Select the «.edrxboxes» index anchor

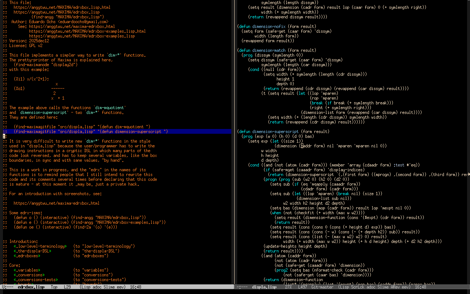(27, 256)
